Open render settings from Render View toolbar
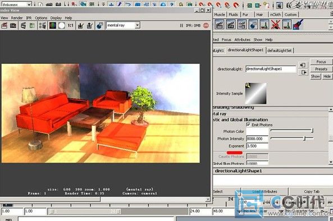 point(43,26)
